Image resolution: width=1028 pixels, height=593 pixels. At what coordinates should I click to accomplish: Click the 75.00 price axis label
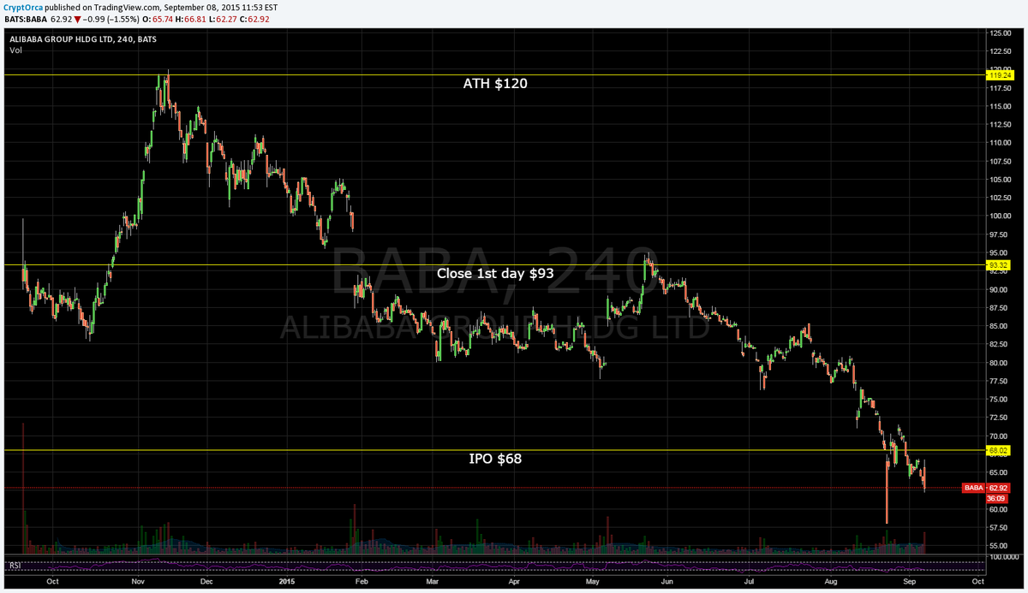(998, 400)
